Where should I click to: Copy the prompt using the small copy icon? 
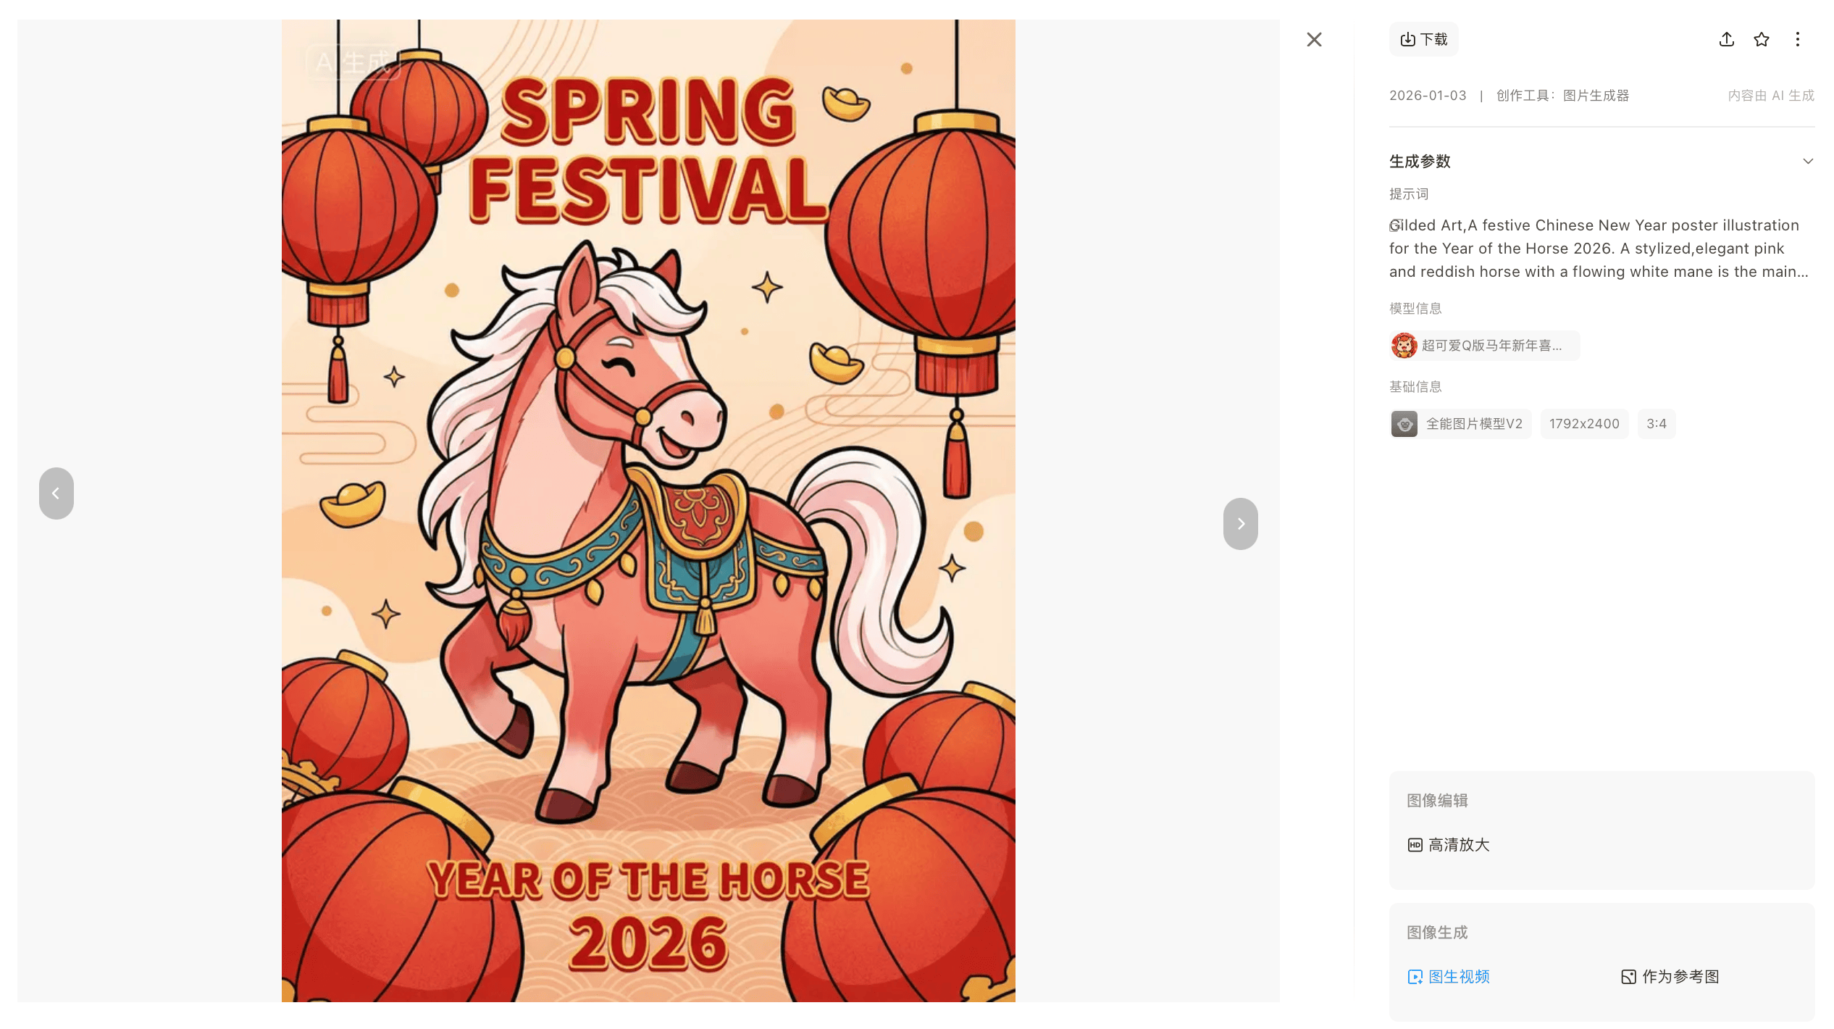pos(1395,225)
